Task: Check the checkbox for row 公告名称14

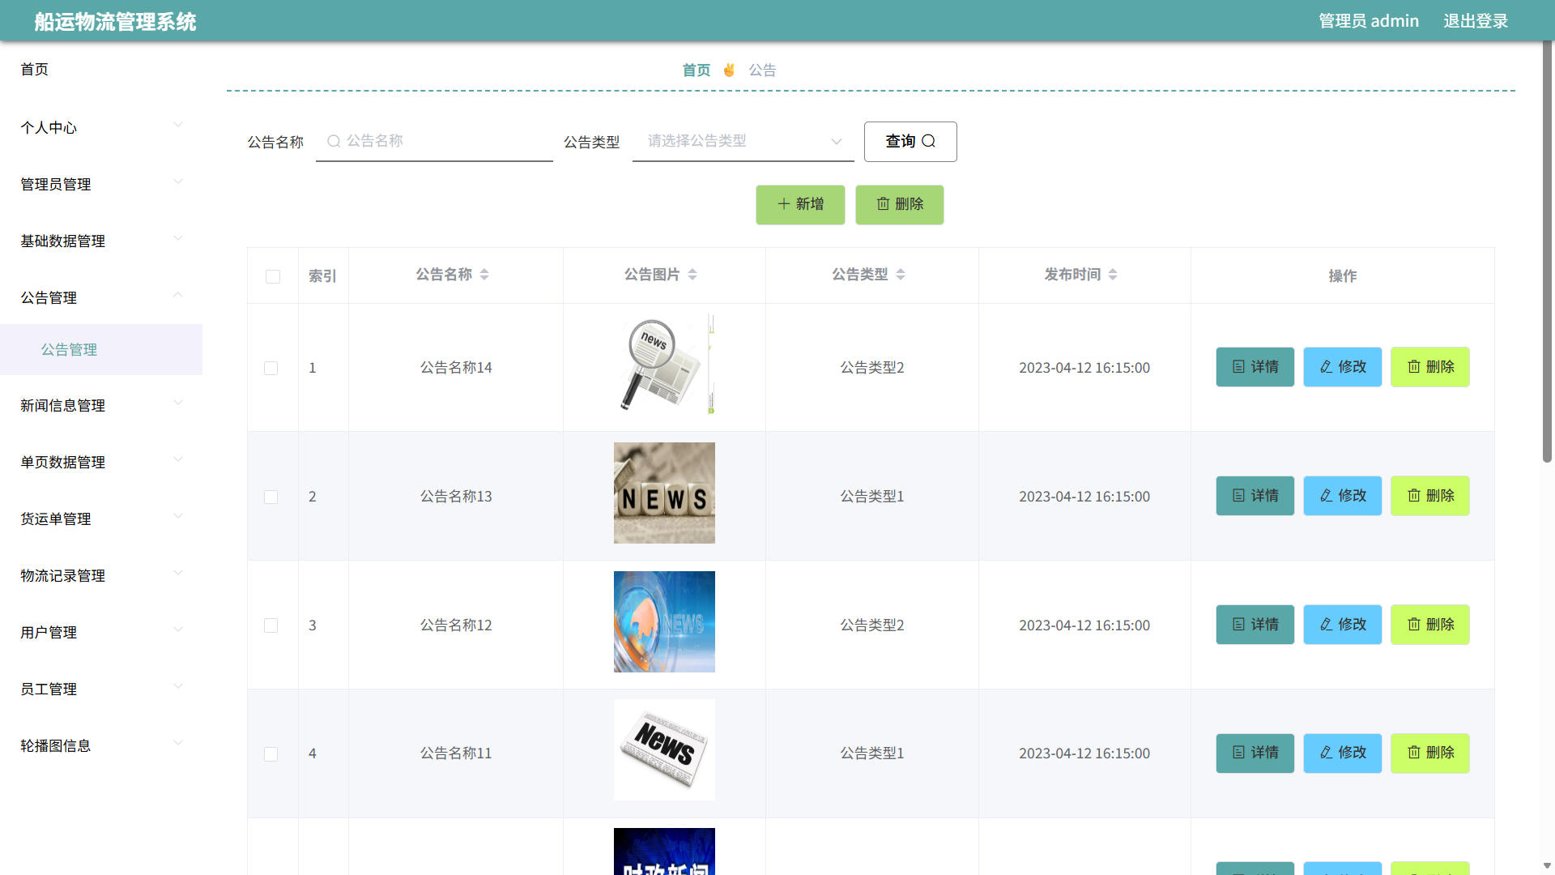Action: point(271,368)
